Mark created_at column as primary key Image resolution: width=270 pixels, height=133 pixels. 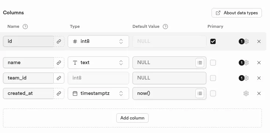(213, 93)
